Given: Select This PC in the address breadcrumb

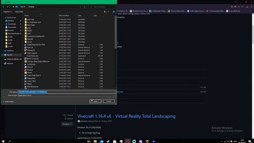Looking at the screenshot, I should coord(23,7).
